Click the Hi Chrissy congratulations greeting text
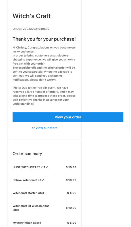 (44, 49)
